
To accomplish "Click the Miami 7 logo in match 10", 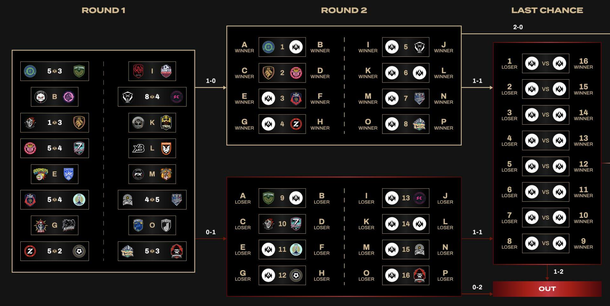I will pos(296,224).
